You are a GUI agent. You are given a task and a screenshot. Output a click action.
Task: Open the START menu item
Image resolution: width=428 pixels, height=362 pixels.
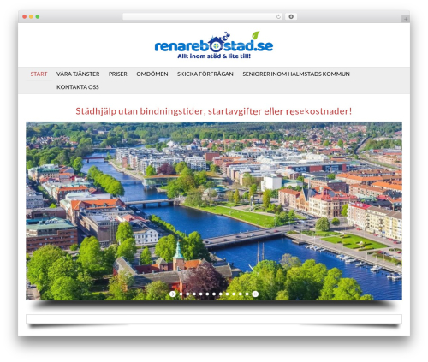39,74
